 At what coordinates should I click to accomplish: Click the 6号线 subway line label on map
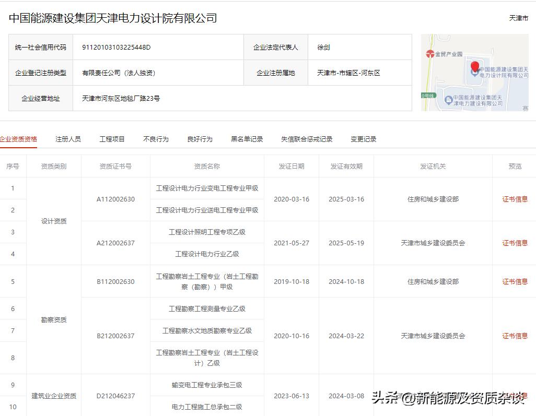tap(427, 94)
